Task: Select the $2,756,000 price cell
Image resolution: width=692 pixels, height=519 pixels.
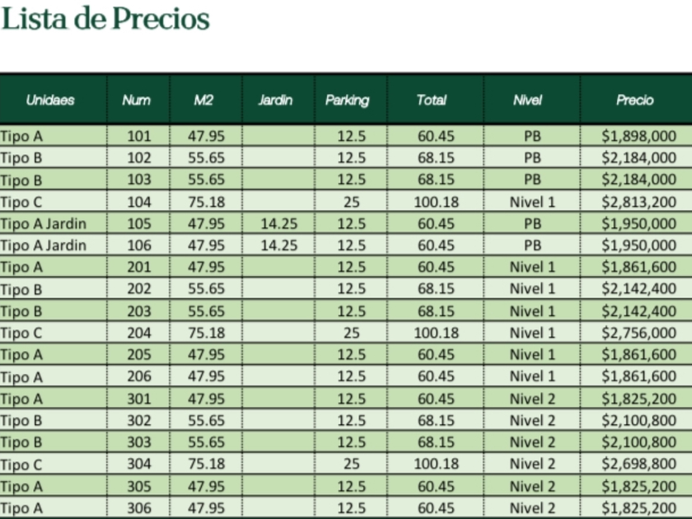Action: pos(638,333)
